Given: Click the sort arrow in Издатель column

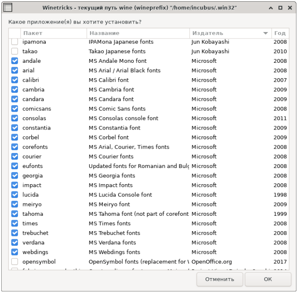Looking at the screenshot, I should coord(266,33).
